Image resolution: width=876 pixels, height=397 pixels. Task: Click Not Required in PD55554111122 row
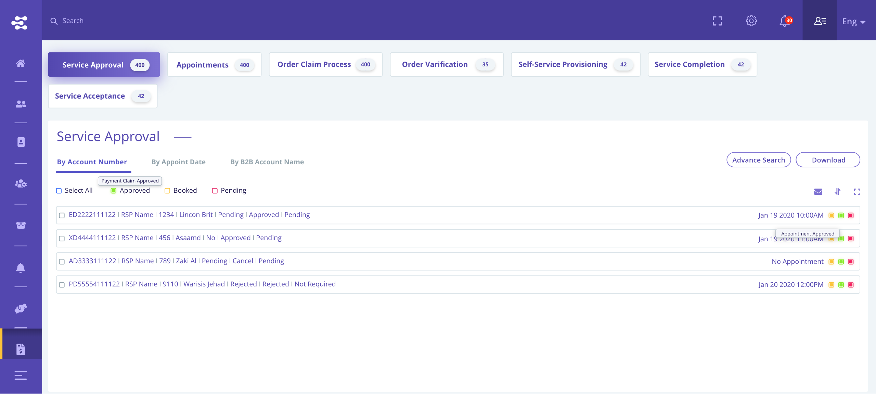pos(315,284)
